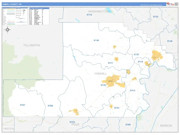Click the WASHINGTON county label

pos(98,11)
